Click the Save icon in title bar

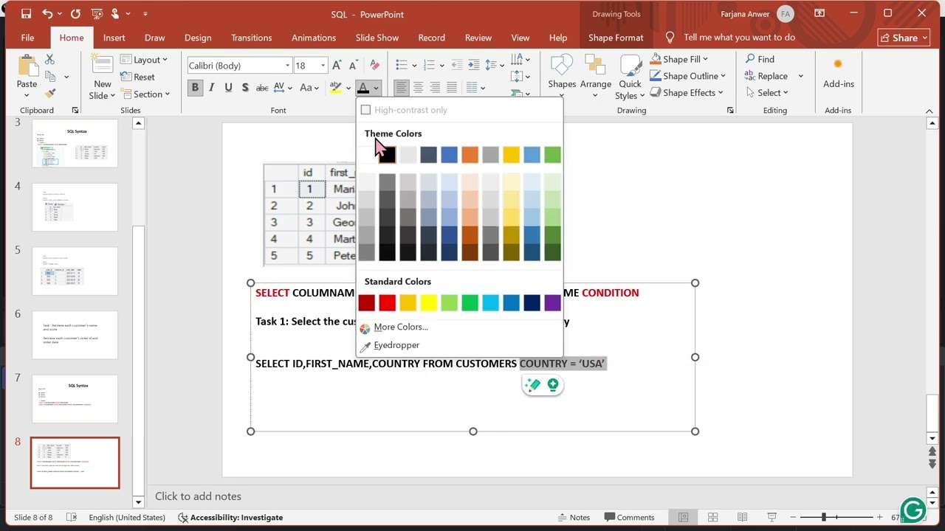click(x=26, y=14)
